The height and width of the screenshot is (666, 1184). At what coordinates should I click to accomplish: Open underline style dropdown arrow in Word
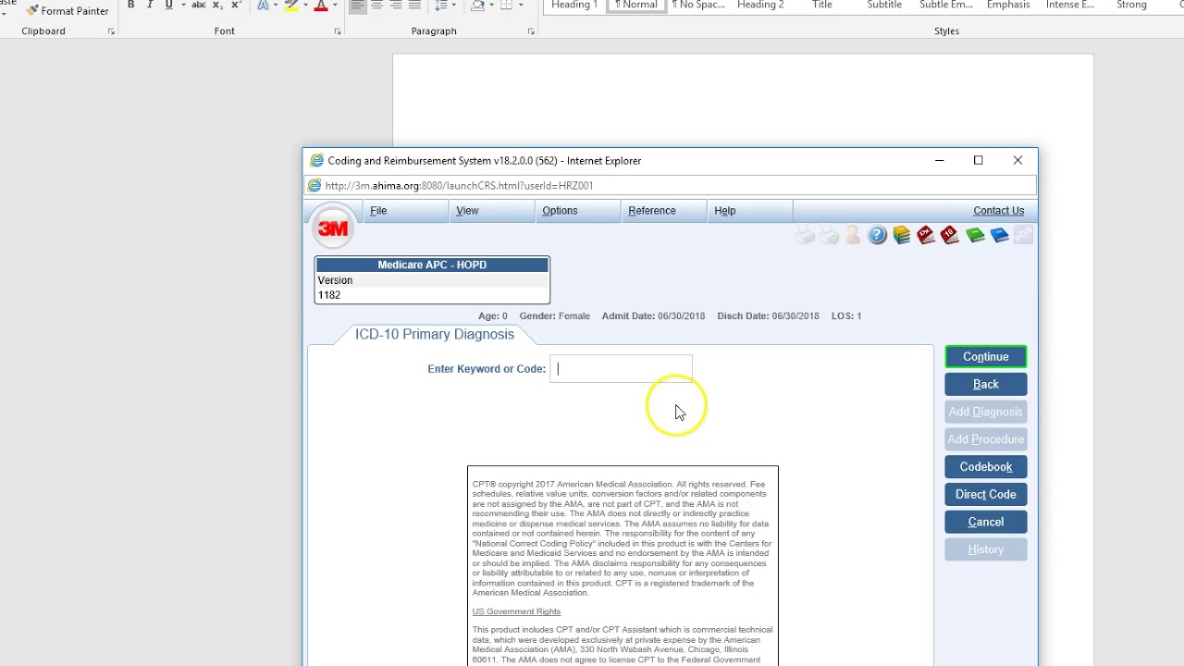(x=182, y=6)
